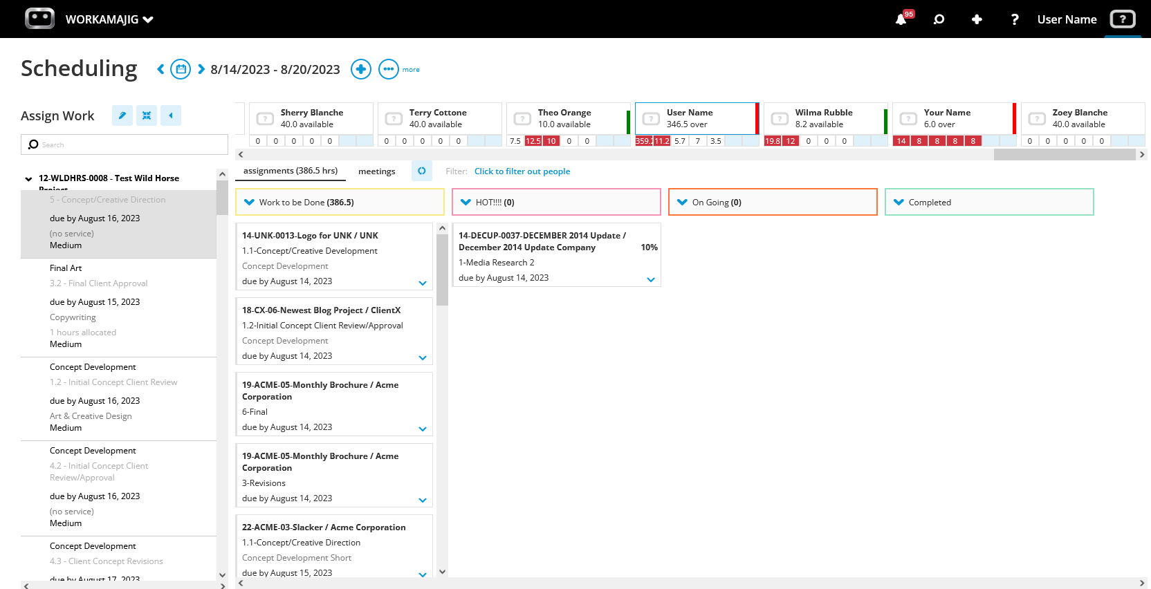Click 'Click to filter out people' link
Viewport: 1151px width, 589px height.
click(522, 171)
